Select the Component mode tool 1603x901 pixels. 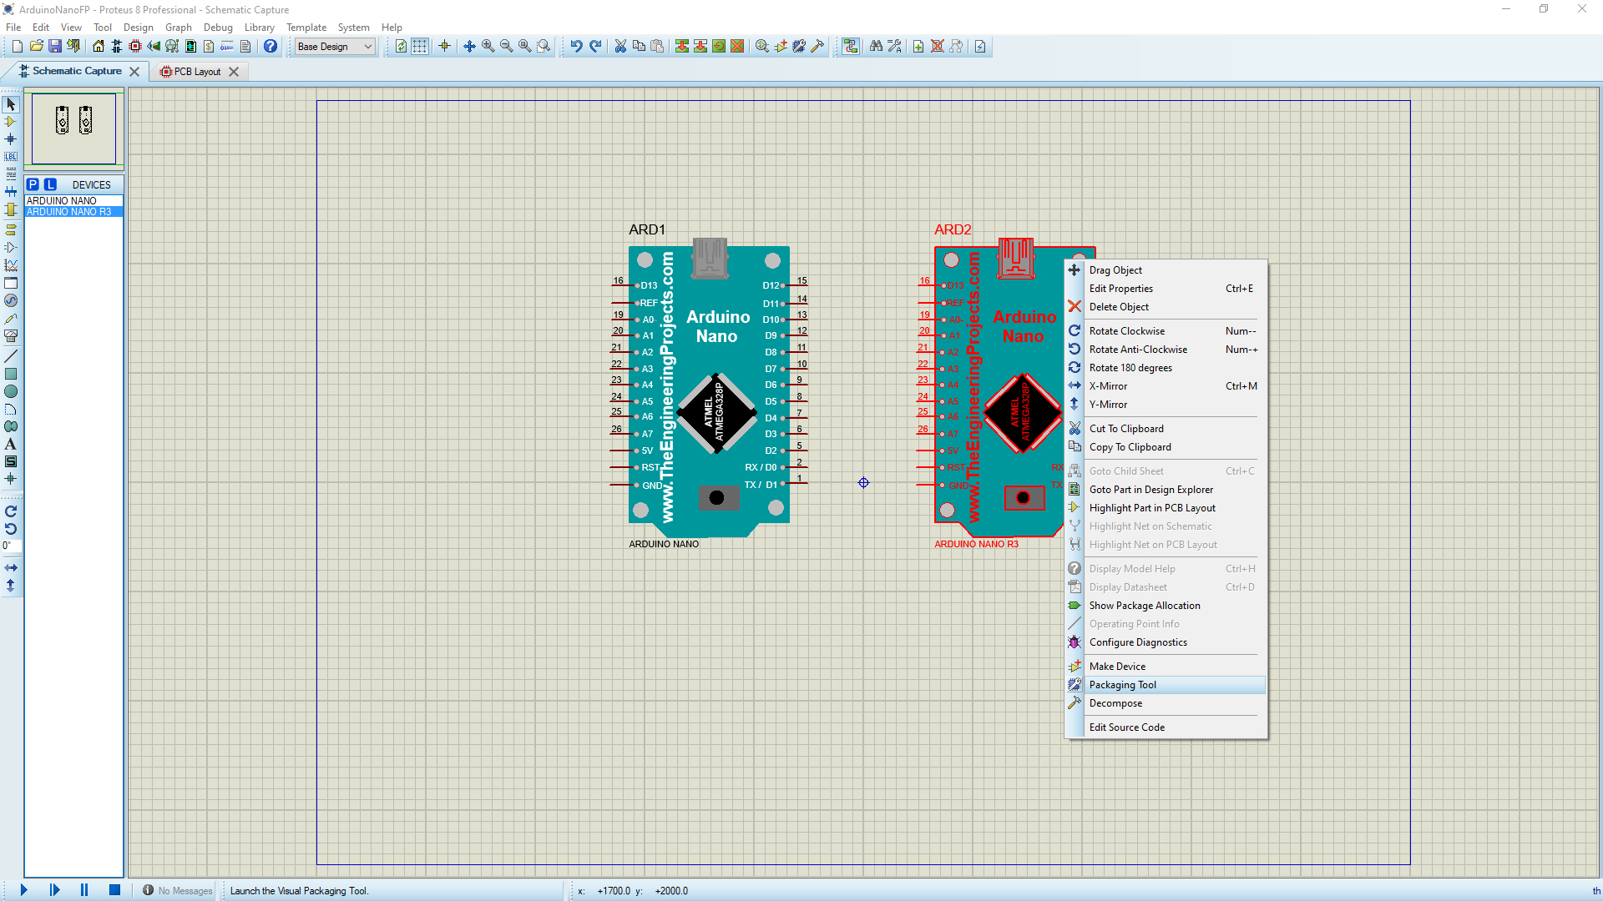pos(11,122)
